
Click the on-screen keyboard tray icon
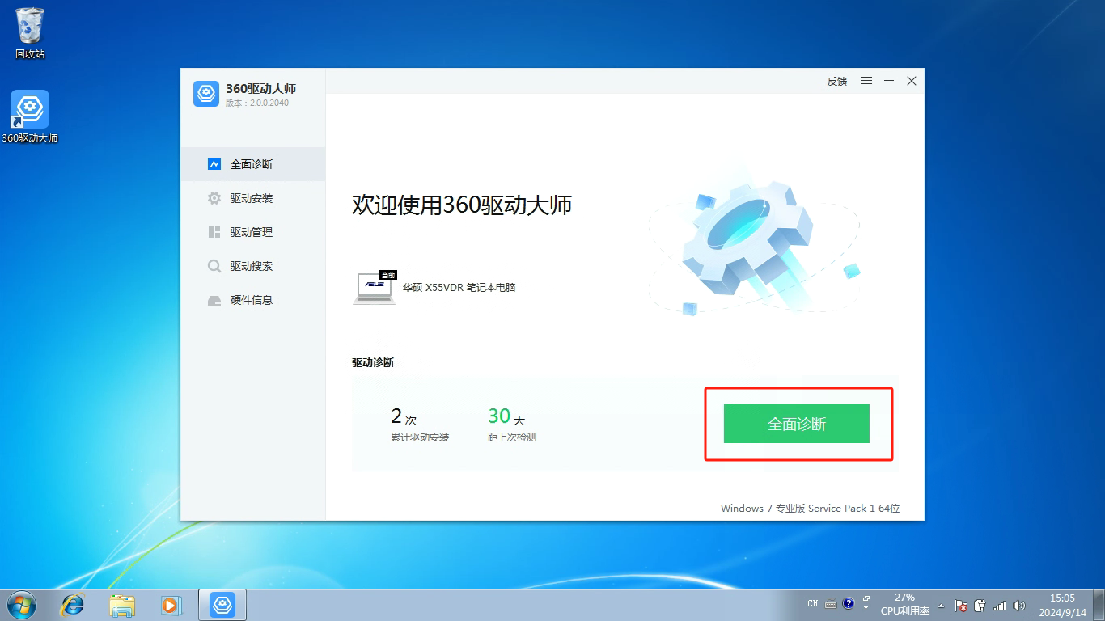pyautogui.click(x=831, y=603)
